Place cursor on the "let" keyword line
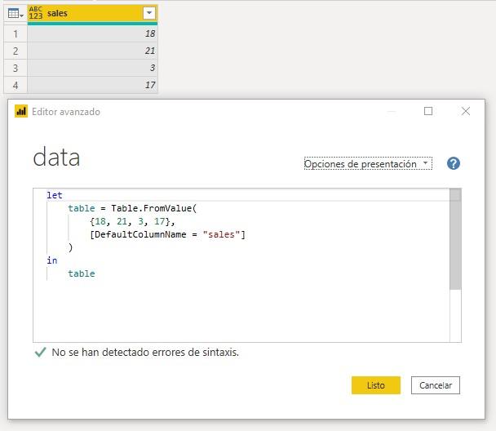Image resolution: width=496 pixels, height=431 pixels. tap(55, 196)
